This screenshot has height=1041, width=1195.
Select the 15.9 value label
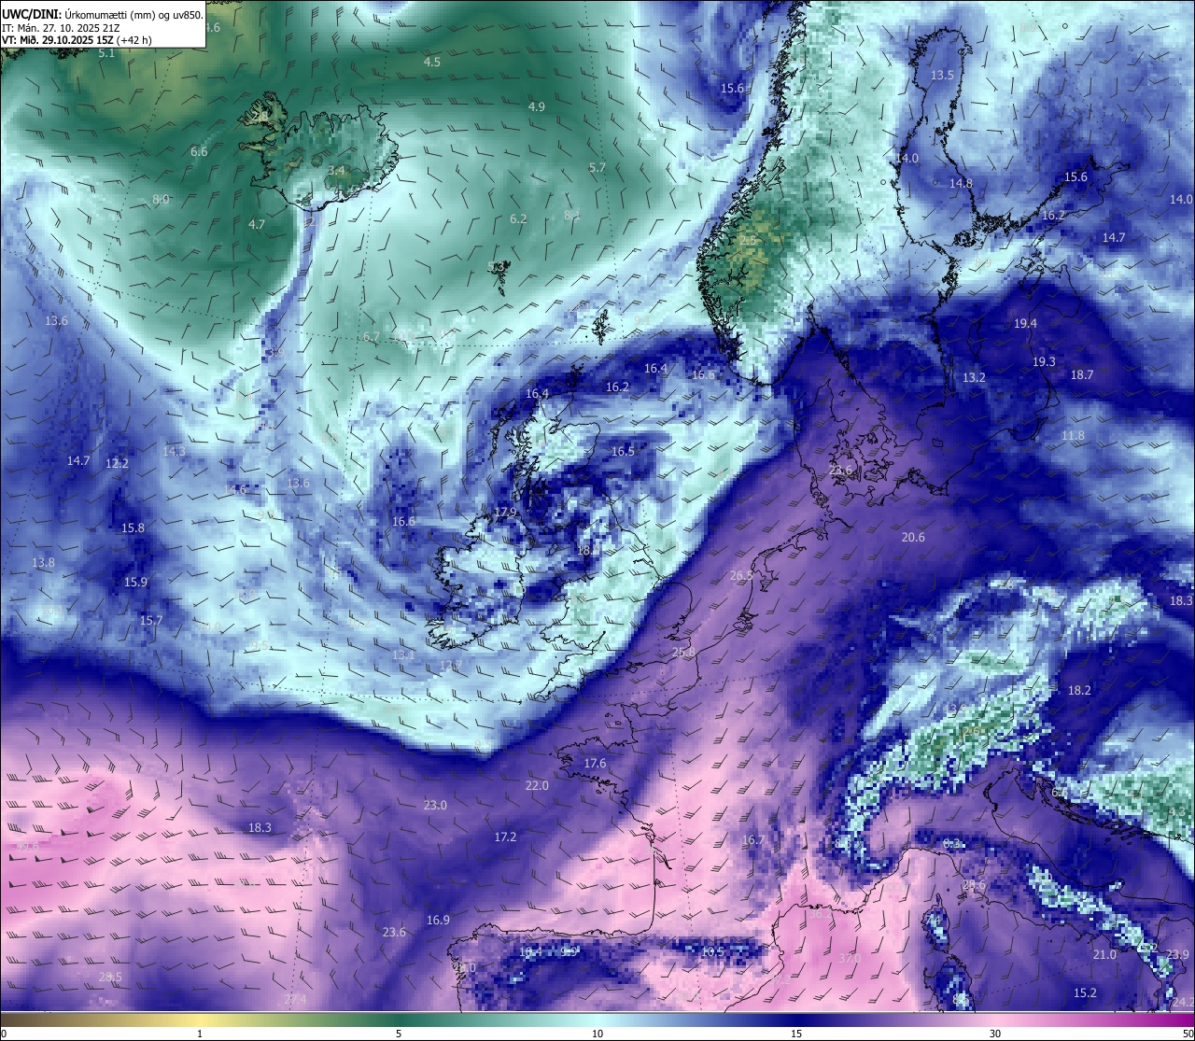click(136, 582)
